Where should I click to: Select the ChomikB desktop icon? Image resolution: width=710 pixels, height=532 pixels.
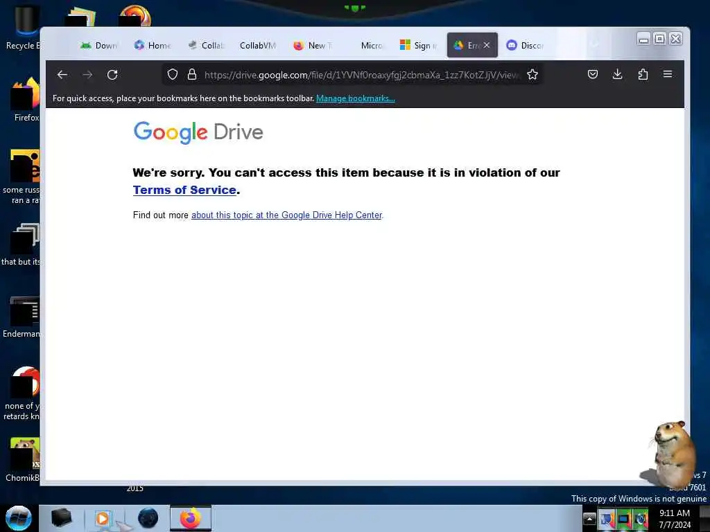23,459
